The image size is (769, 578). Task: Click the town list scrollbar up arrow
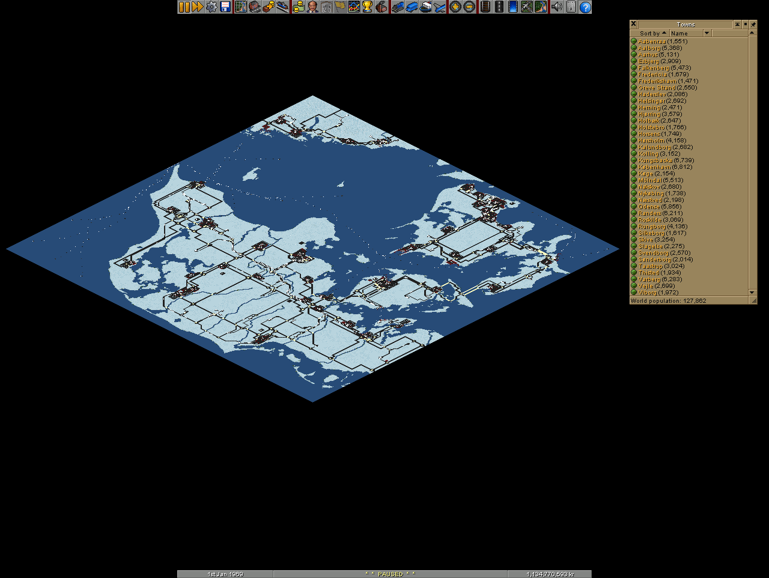[x=753, y=34]
